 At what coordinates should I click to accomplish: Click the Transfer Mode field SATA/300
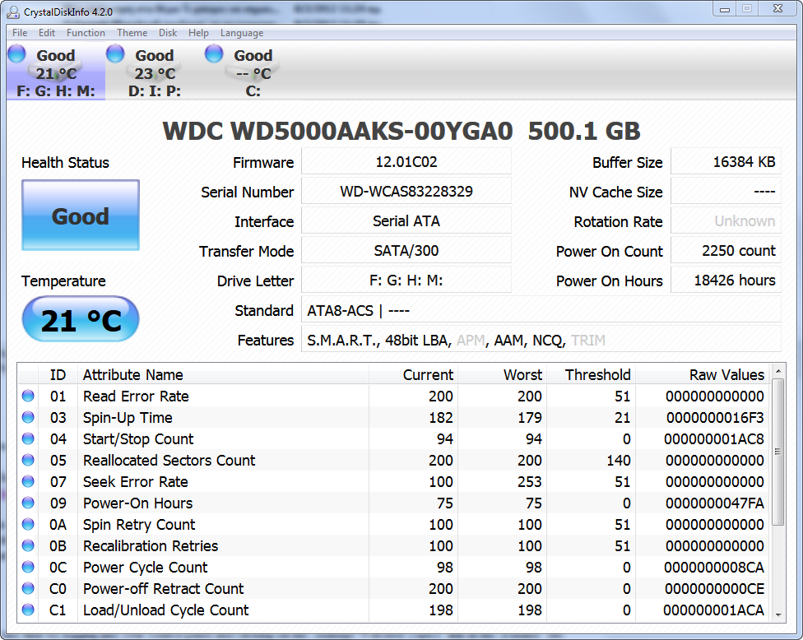(x=406, y=251)
